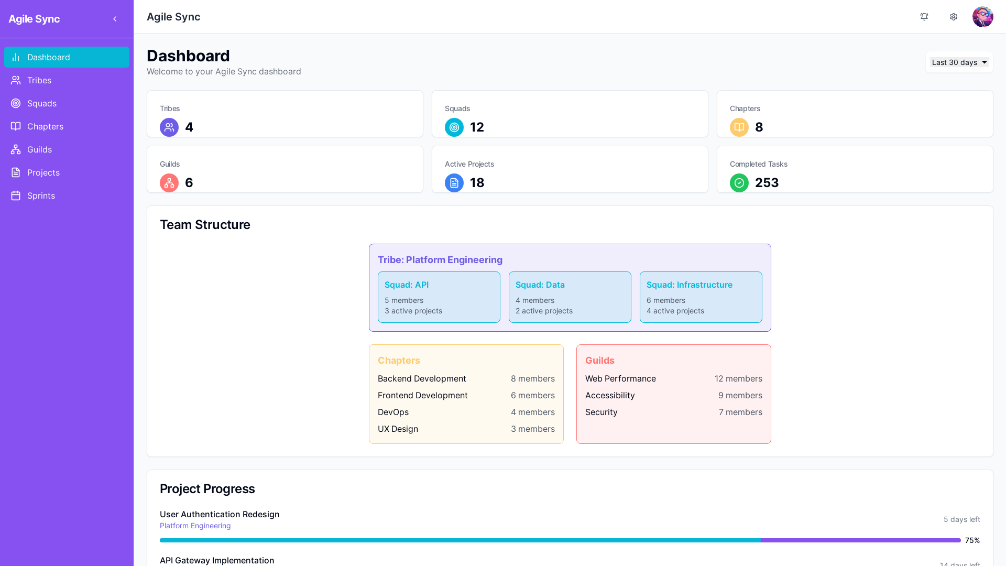Open the Squad: Infrastructure card

pos(701,297)
